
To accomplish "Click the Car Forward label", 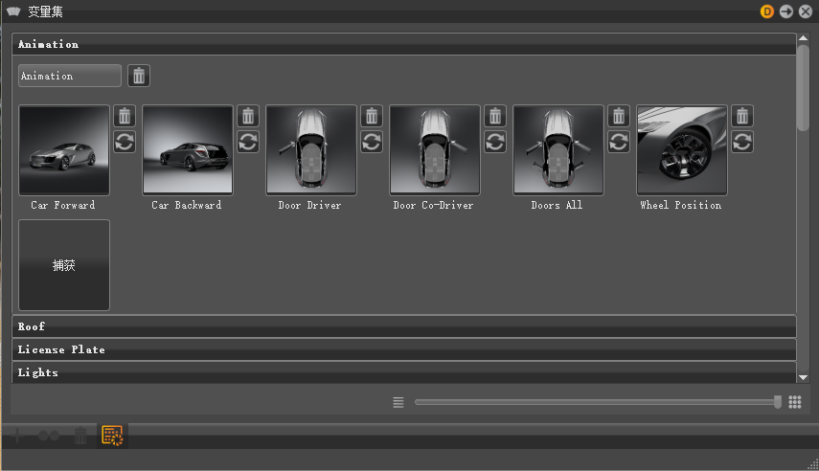I will click(x=63, y=205).
